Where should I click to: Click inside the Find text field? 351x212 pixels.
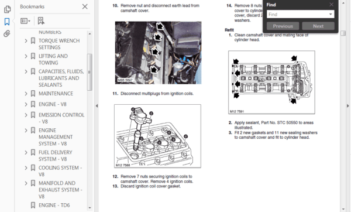297,14
